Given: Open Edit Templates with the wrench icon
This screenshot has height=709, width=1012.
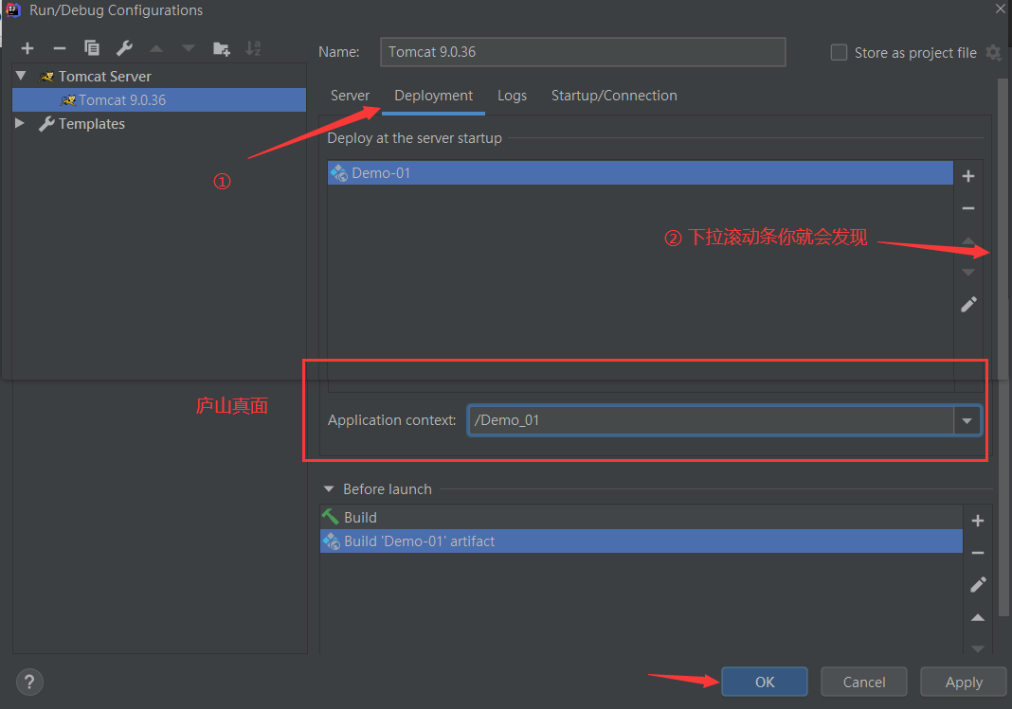Looking at the screenshot, I should coord(124,47).
